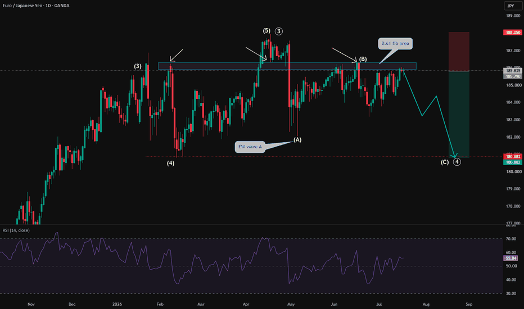Click the 185.835 current price label
The image size is (524, 309).
click(x=513, y=71)
